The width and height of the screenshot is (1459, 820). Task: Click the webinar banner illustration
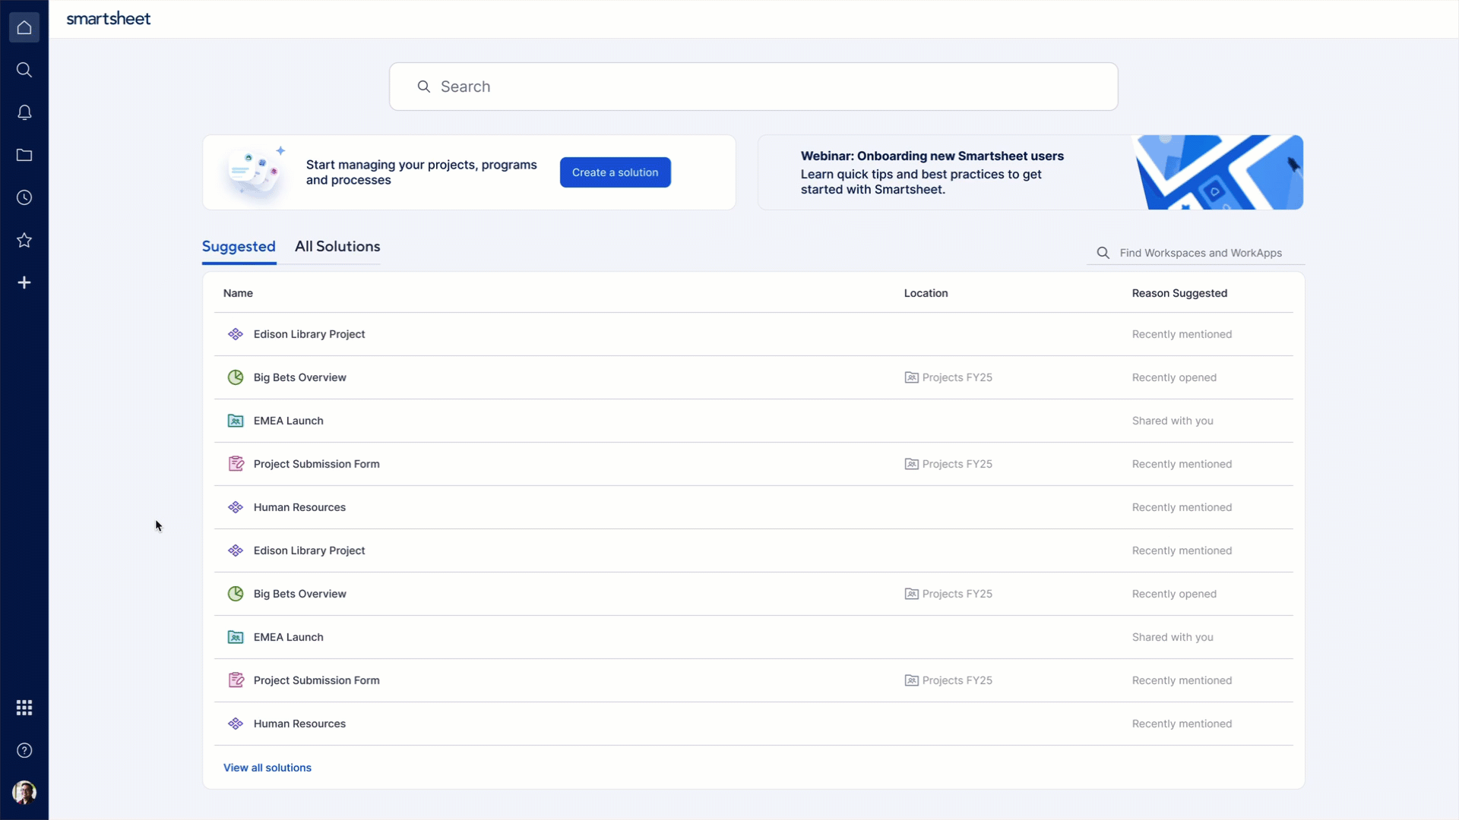[1217, 172]
